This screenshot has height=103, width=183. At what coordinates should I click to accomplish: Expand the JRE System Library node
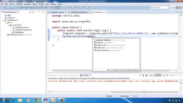pyautogui.click(x=6, y=35)
